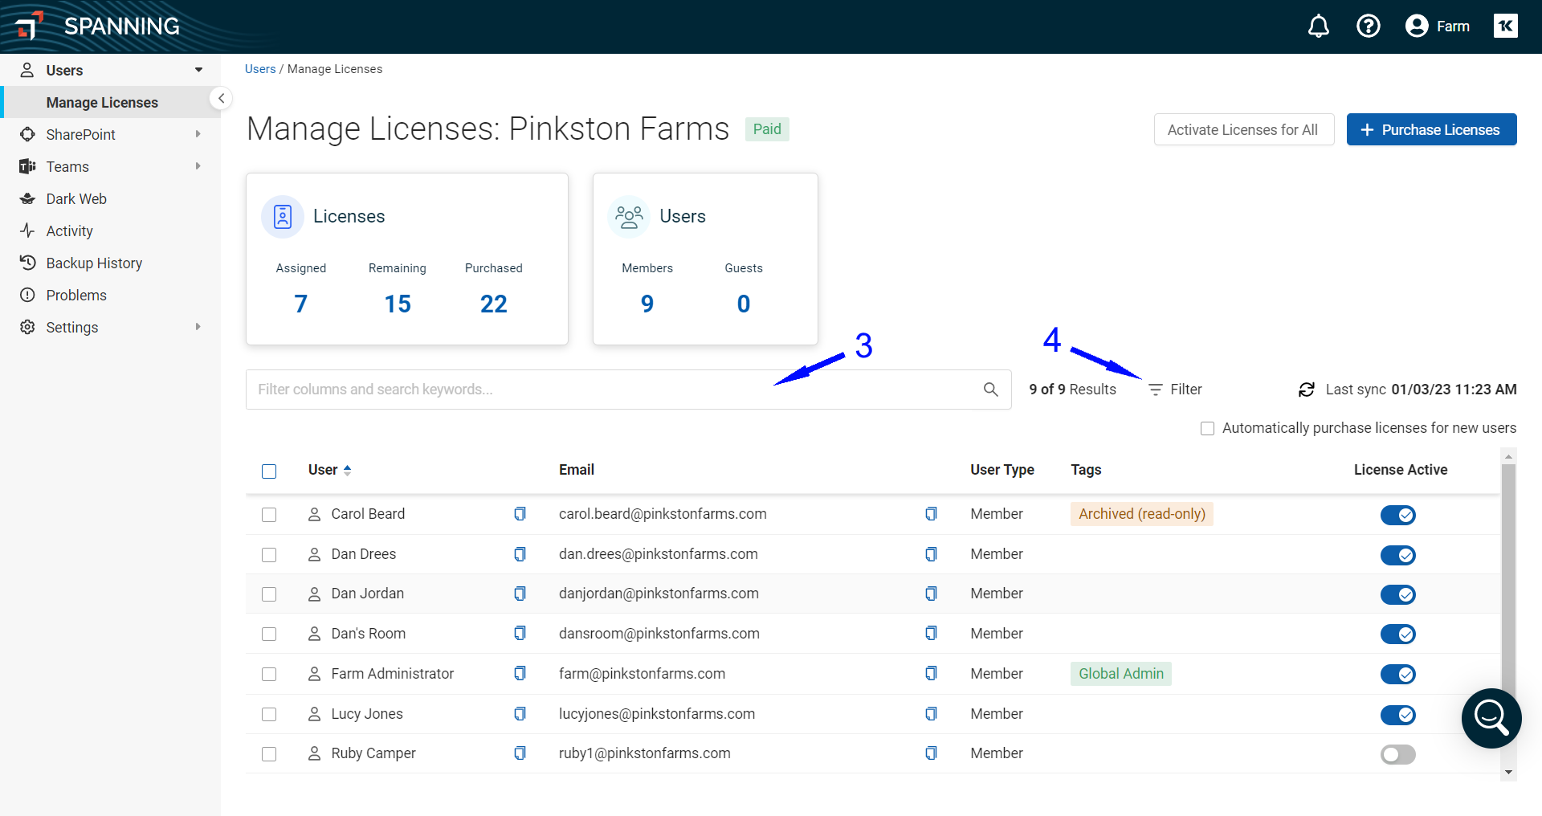Select Backup History in the sidebar

[x=92, y=263]
